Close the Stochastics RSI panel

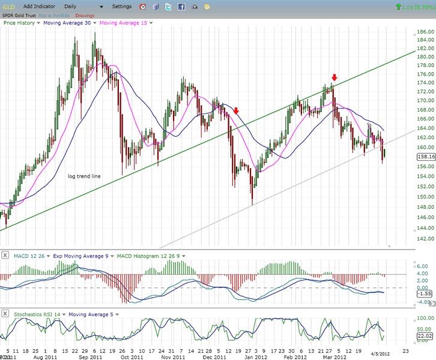(x=5, y=314)
